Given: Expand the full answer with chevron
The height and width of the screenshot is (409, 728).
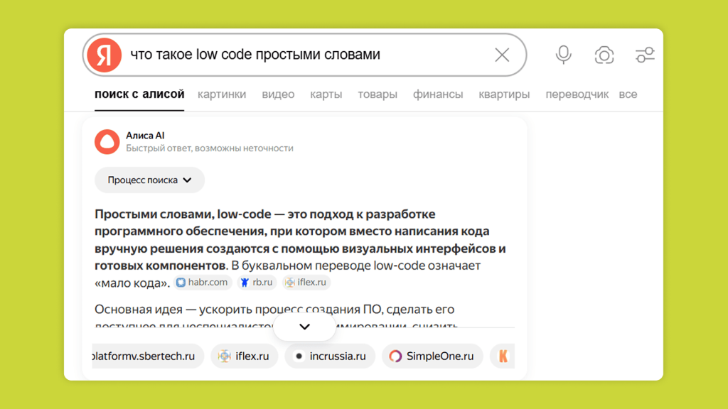Looking at the screenshot, I should click(x=304, y=327).
